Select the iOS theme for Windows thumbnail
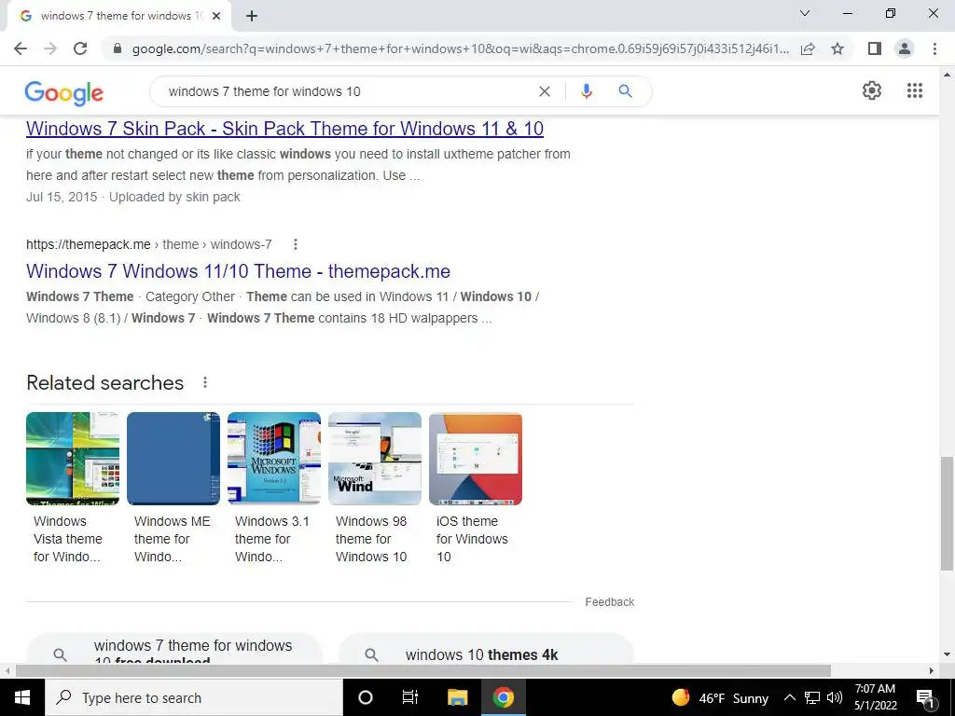Image resolution: width=955 pixels, height=716 pixels. [475, 459]
